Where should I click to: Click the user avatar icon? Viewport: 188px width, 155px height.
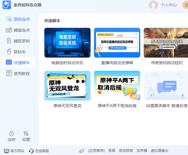[x=153, y=5]
